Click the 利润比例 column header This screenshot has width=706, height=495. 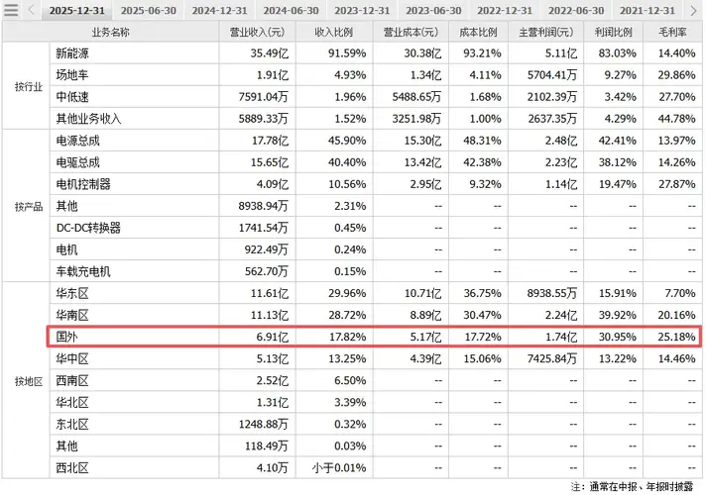coord(614,32)
